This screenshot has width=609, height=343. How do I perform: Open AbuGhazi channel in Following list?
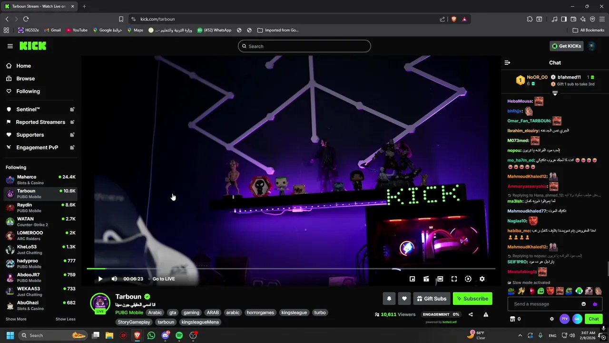coord(40,305)
